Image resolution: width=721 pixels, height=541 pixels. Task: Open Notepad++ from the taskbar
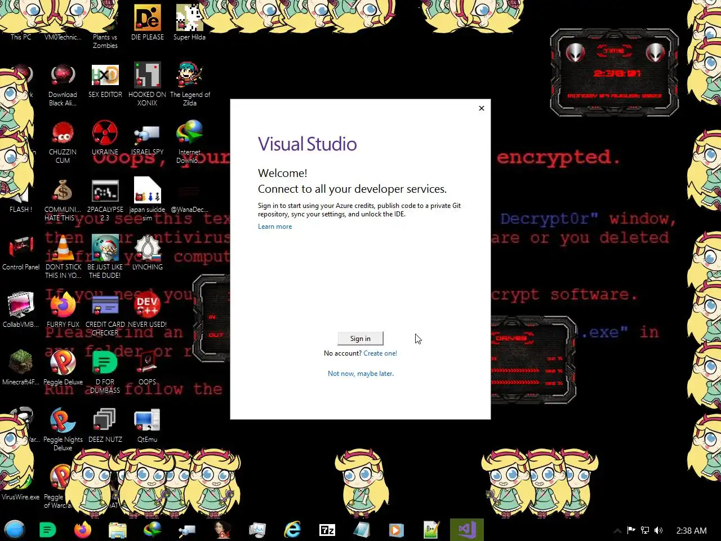(431, 530)
